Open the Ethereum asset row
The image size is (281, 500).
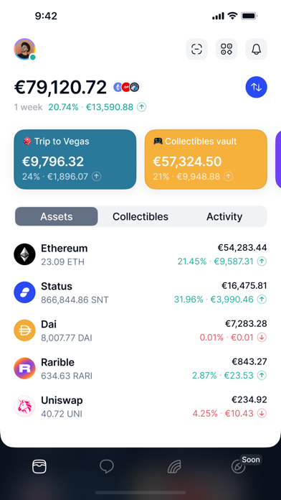(140, 254)
